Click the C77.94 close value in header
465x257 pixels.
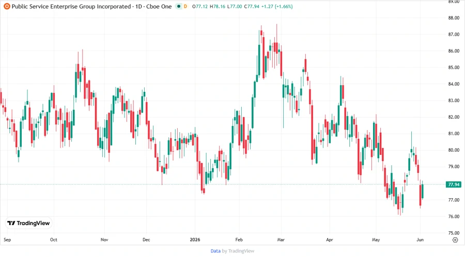point(252,6)
